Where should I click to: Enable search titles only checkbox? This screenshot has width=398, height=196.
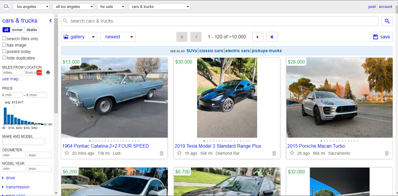[x=4, y=38]
